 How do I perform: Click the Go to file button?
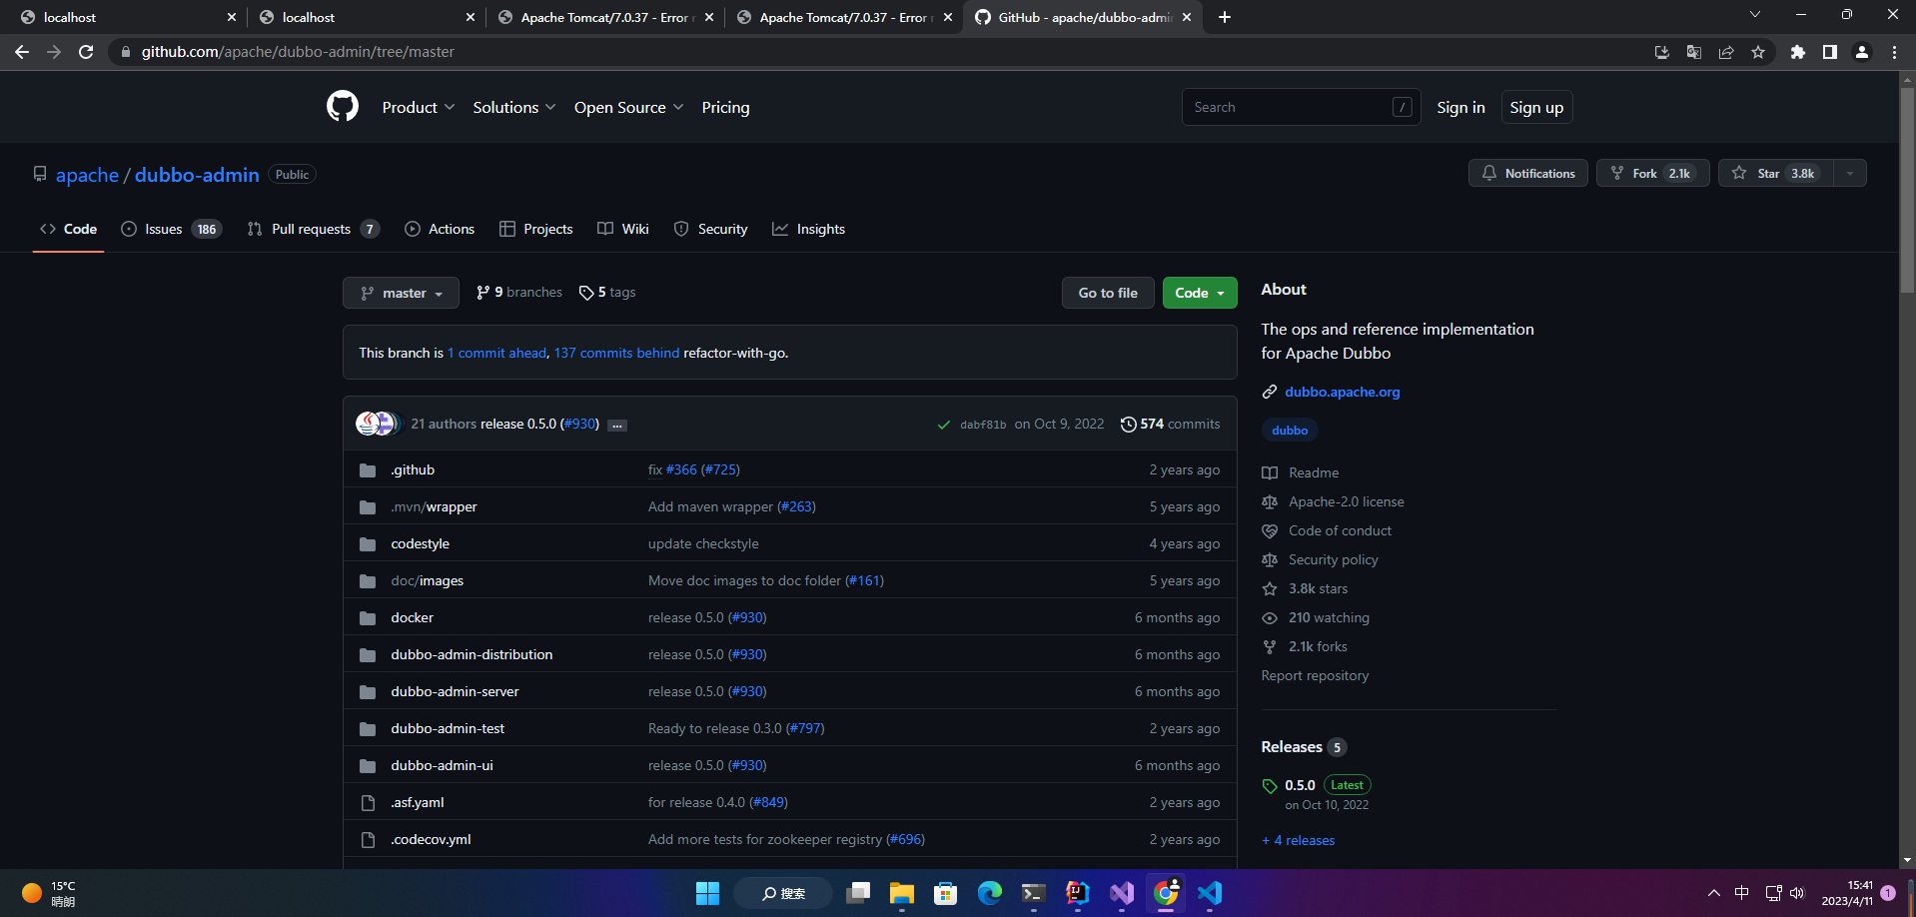click(1108, 293)
